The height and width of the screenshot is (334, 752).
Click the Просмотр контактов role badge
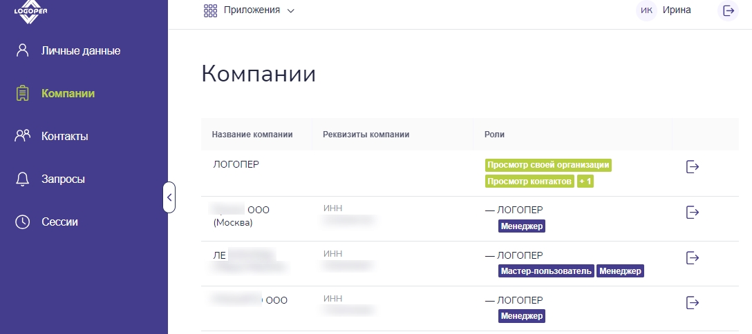(529, 181)
